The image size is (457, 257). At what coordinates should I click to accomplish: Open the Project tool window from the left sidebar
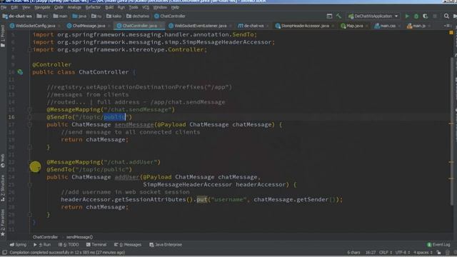pos(3,36)
